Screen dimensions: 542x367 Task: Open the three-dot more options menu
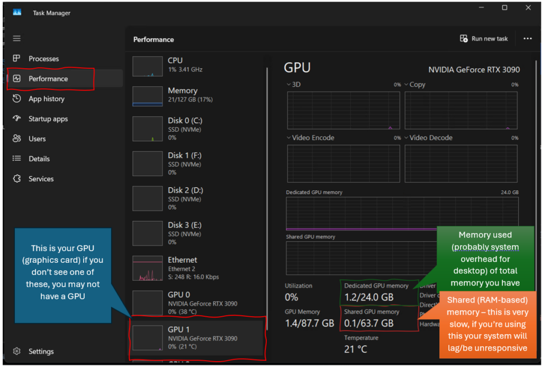528,38
